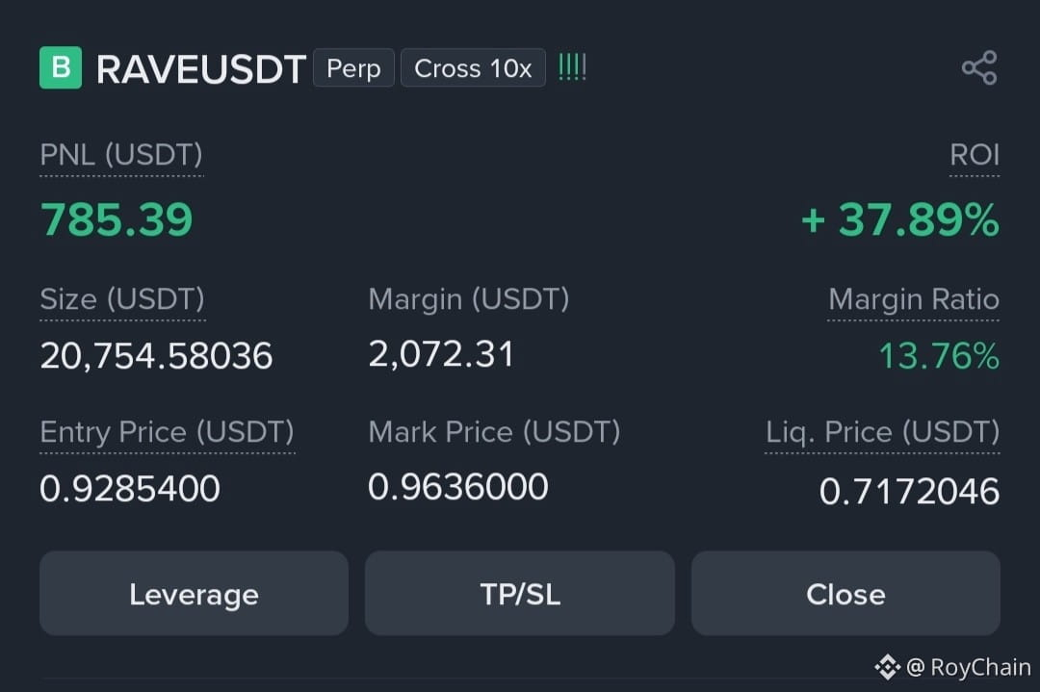The height and width of the screenshot is (692, 1040).
Task: Tap the 13.76% margin ratio value
Action: click(939, 356)
